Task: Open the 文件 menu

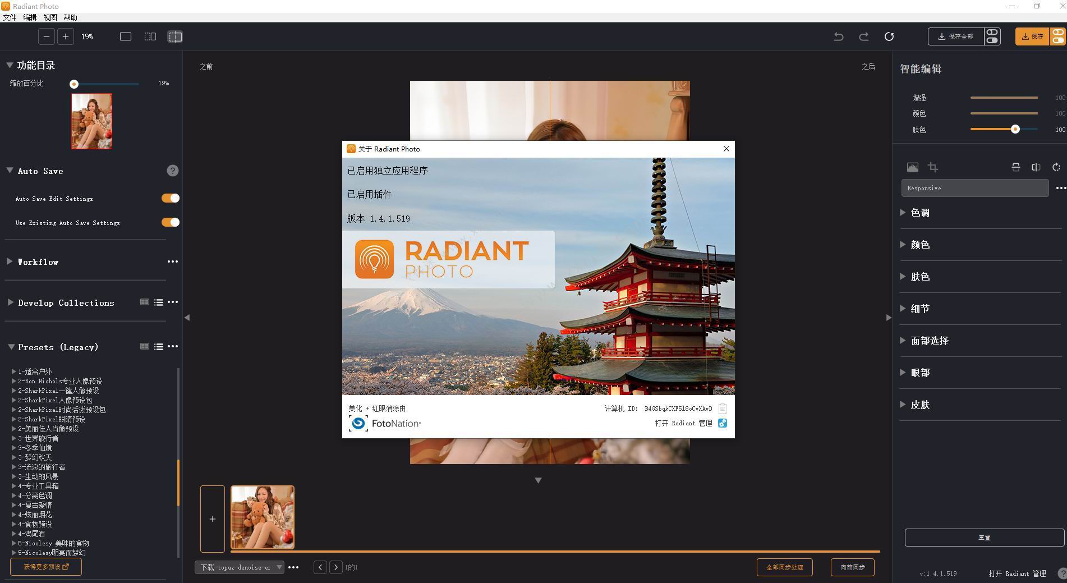Action: coord(10,17)
